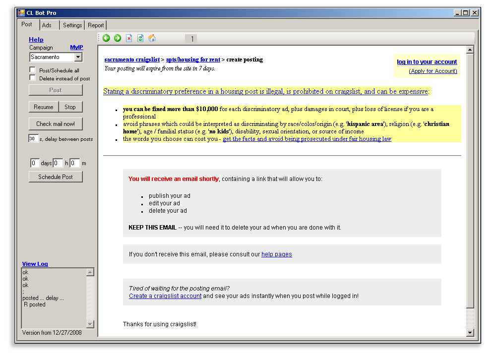Click the Help link
The width and height of the screenshot is (496, 357).
click(36, 40)
